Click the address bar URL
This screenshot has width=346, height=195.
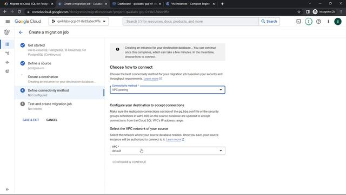(x=100, y=12)
